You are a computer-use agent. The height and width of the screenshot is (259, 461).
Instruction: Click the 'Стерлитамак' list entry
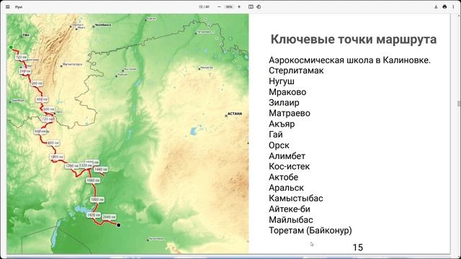296,71
